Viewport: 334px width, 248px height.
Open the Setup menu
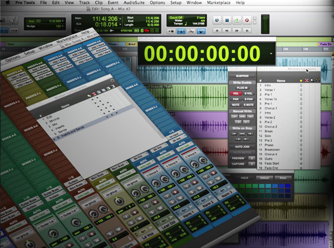point(176,3)
